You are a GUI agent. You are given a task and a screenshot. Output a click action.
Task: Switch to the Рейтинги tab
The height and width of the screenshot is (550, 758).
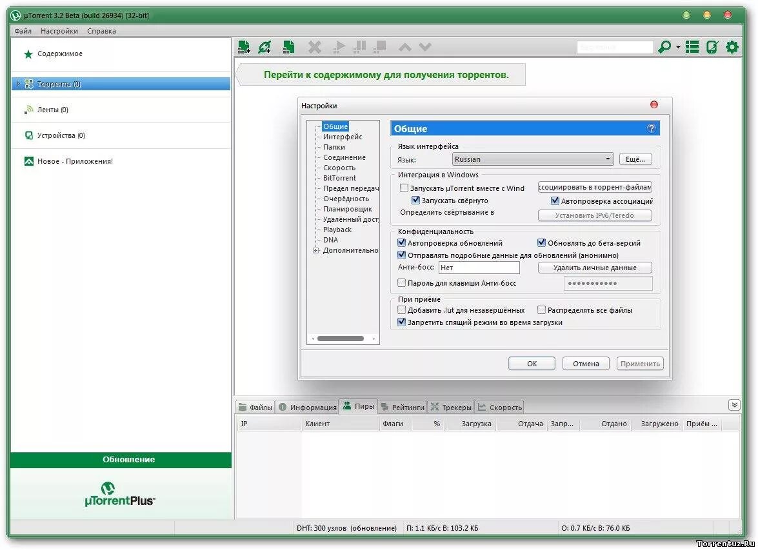coord(402,408)
